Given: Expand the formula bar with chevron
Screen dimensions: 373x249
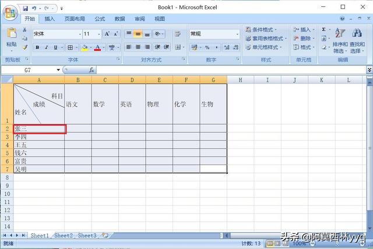Looking at the screenshot, I should coord(370,70).
